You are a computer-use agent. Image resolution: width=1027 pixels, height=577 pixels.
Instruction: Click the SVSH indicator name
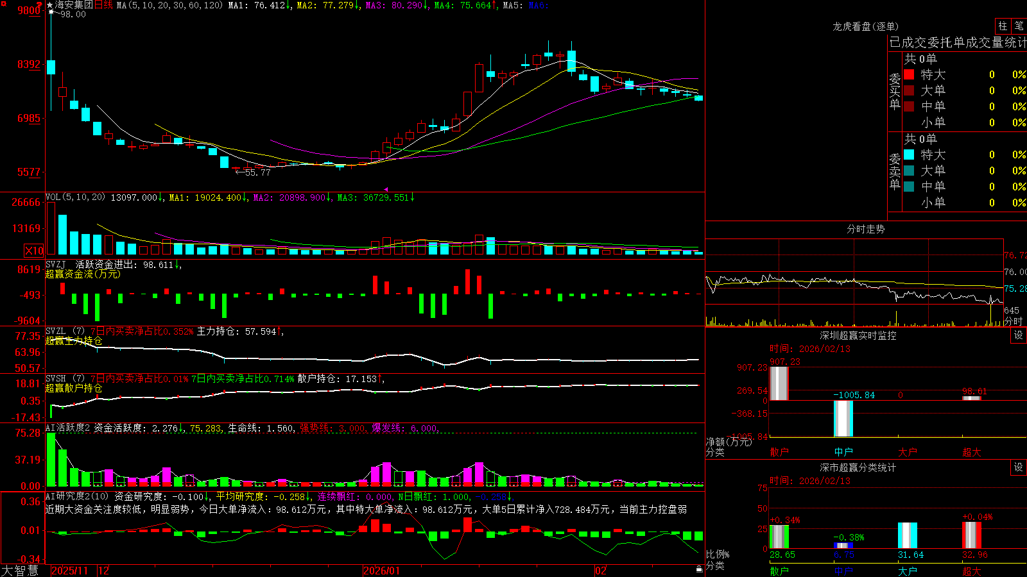pyautogui.click(x=56, y=379)
